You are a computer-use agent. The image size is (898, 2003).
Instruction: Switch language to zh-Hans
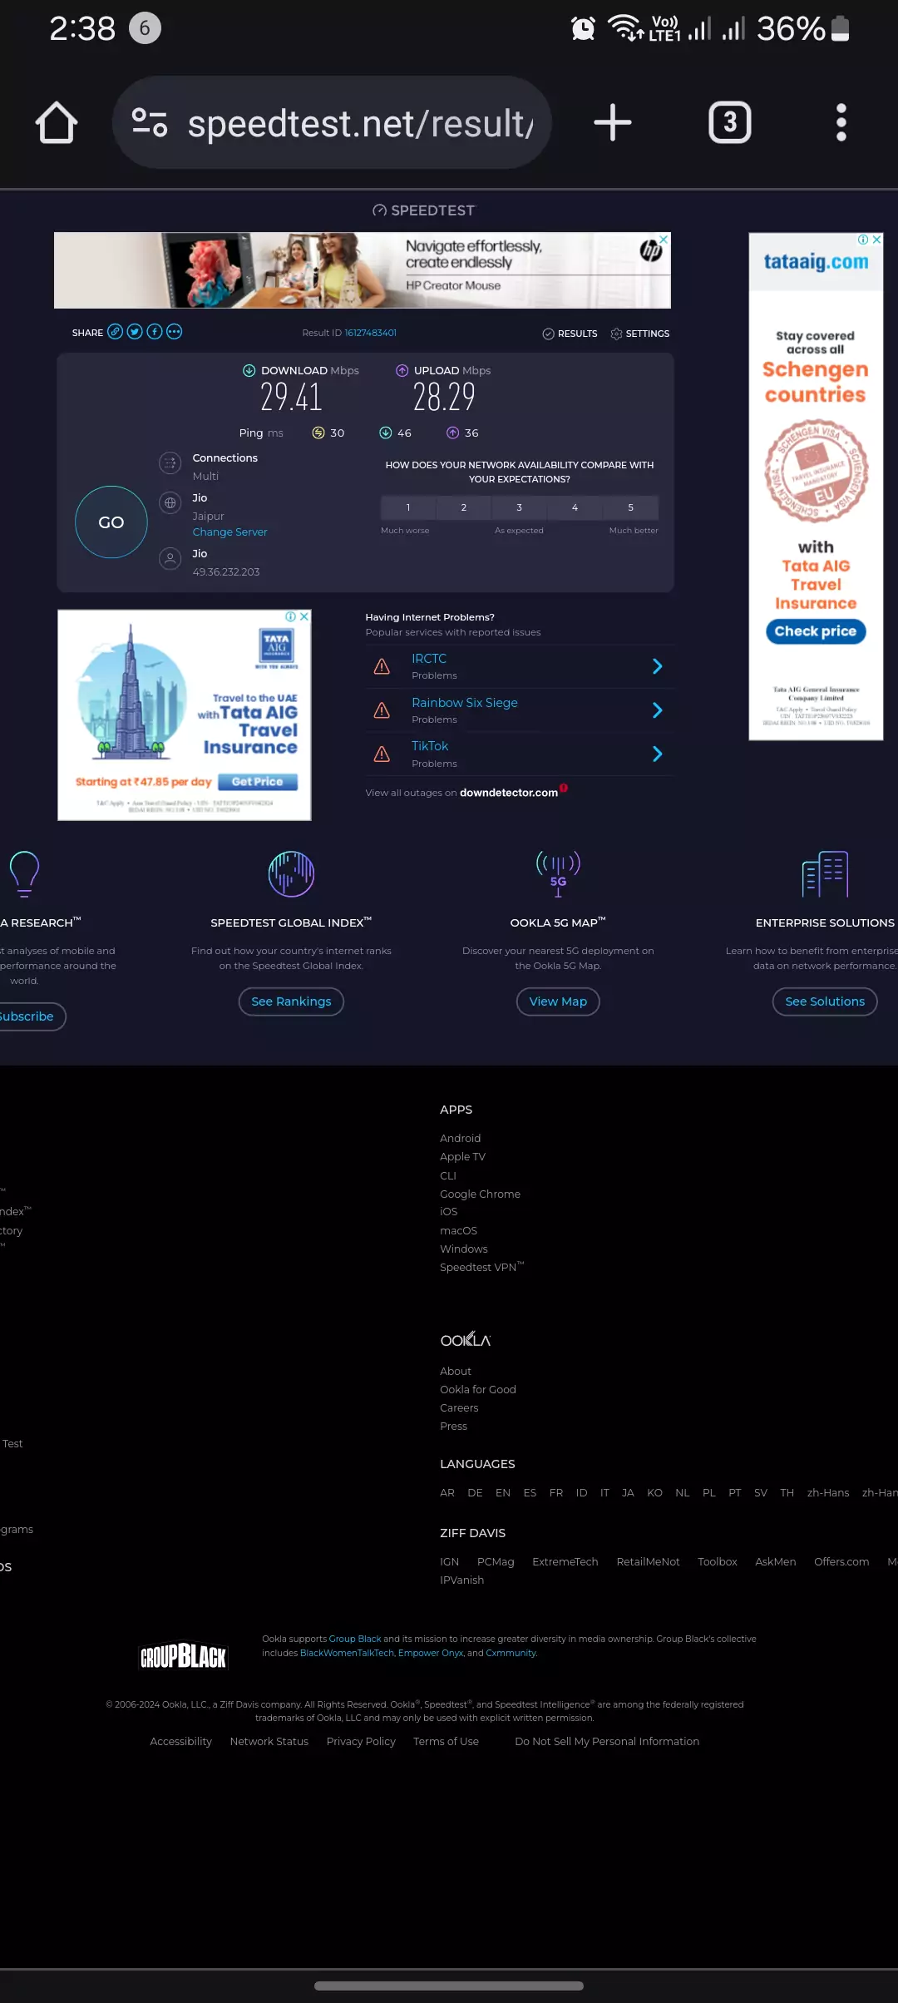(x=828, y=1493)
